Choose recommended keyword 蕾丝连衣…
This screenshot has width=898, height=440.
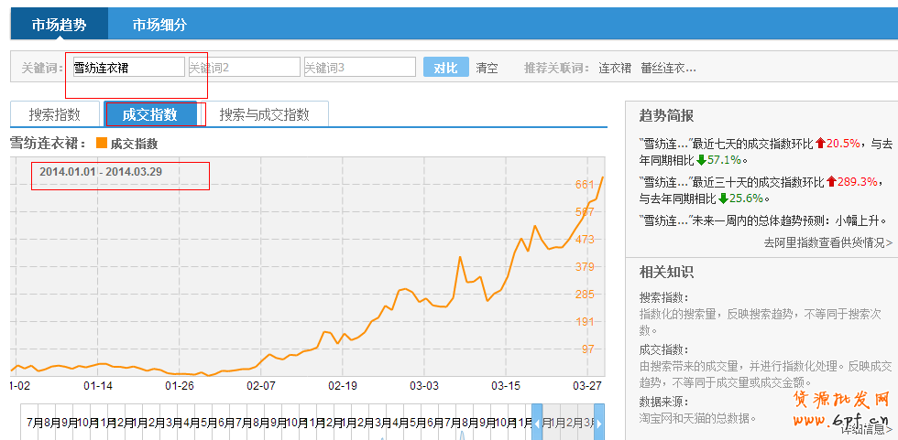point(668,68)
